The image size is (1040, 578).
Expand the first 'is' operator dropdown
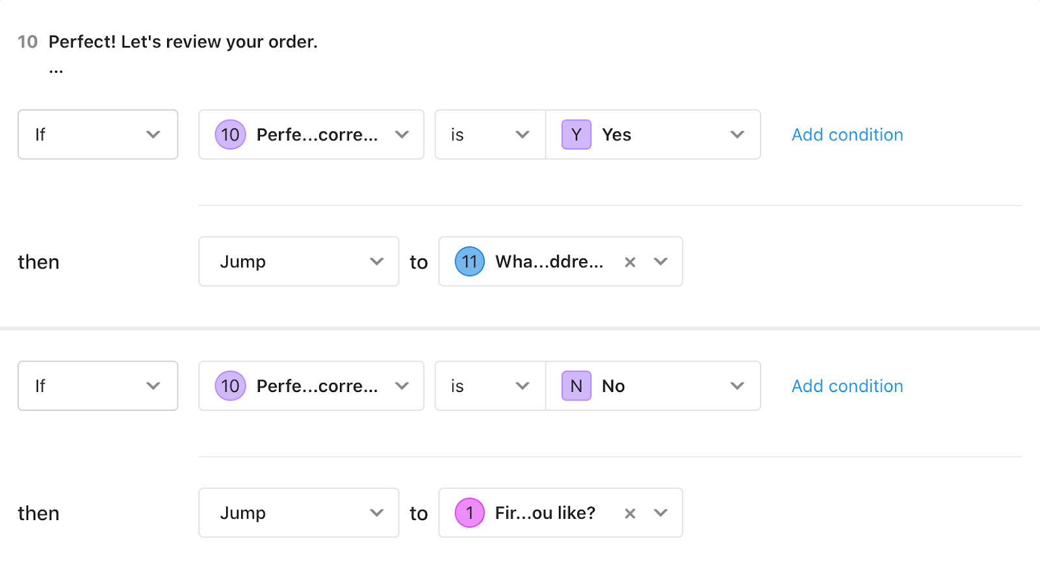(490, 135)
